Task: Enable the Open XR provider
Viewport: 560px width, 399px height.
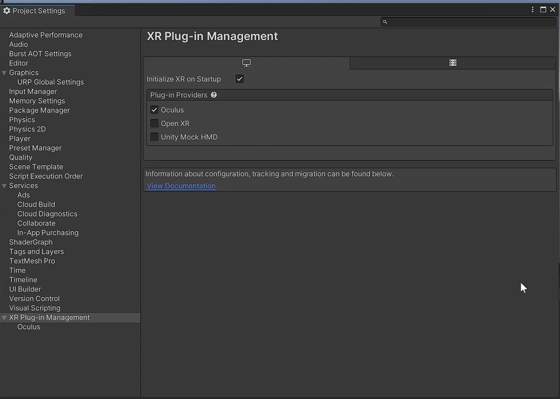Action: 154,123
